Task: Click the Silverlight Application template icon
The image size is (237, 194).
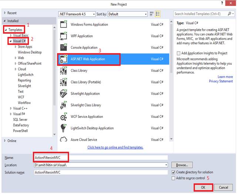Action: point(64,94)
